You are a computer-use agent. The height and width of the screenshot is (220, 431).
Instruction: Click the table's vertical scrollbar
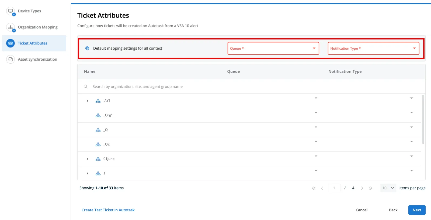(x=423, y=119)
